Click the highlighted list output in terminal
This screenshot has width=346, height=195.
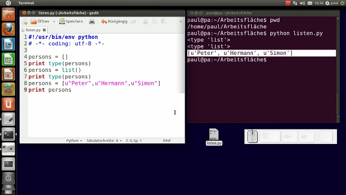click(x=262, y=53)
